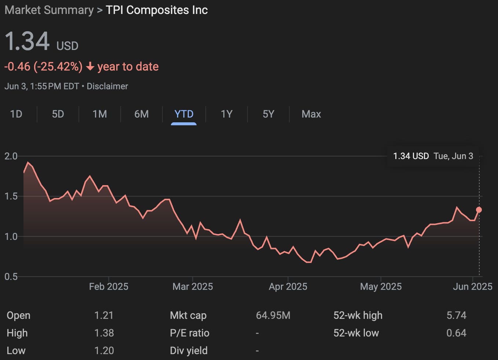This screenshot has width=498, height=360.
Task: Click the 1.5 y-axis label
Action: [x=11, y=196]
